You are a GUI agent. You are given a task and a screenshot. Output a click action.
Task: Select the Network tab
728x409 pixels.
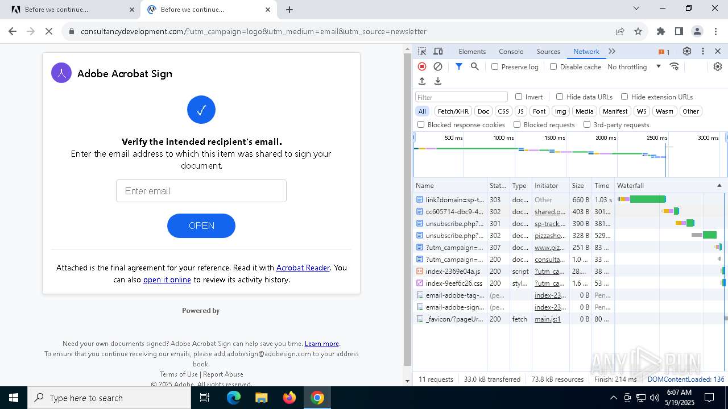click(x=586, y=51)
